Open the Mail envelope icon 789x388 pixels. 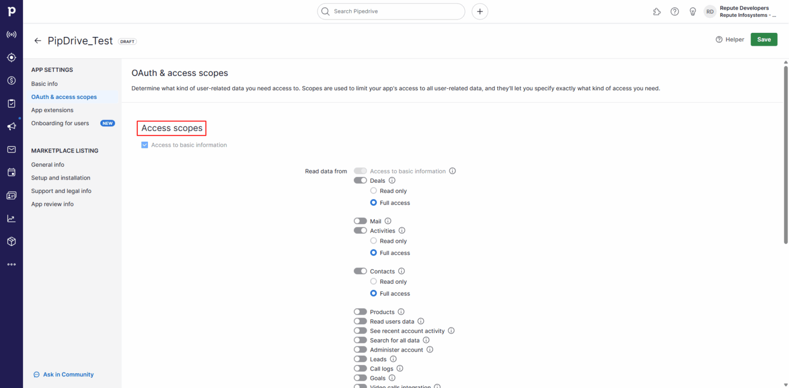pyautogui.click(x=11, y=149)
